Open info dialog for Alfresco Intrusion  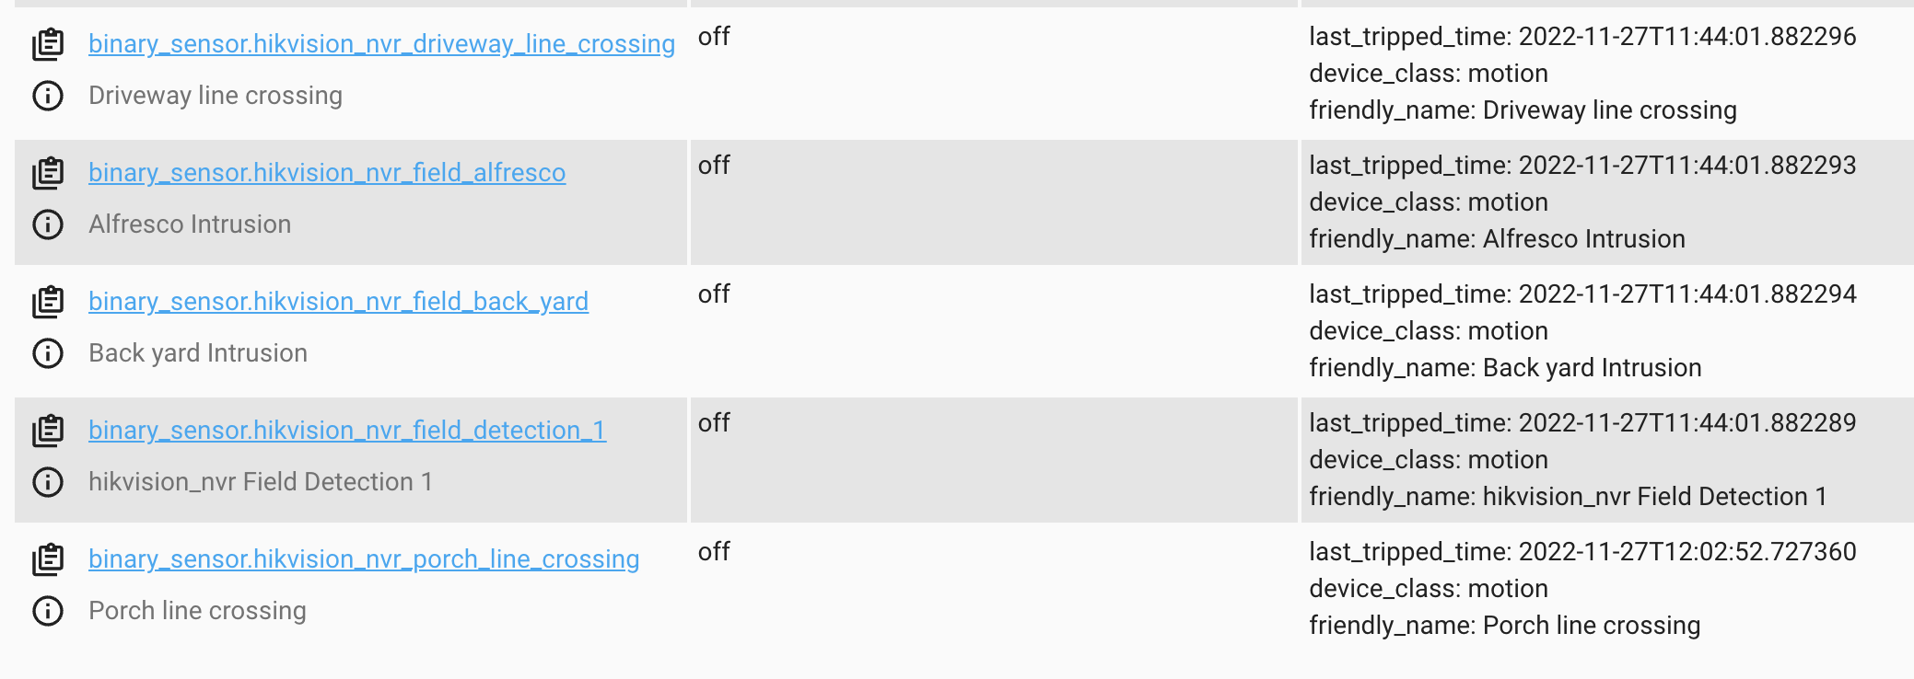coord(47,224)
